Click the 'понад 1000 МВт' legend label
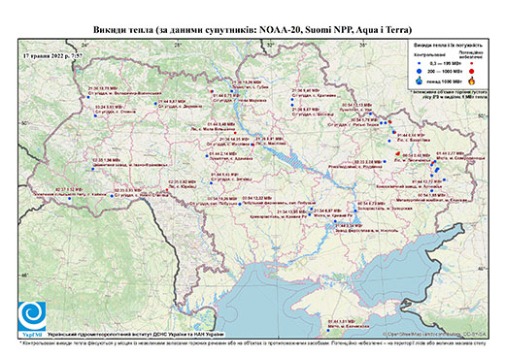This screenshot has height=357, width=505. (x=445, y=81)
